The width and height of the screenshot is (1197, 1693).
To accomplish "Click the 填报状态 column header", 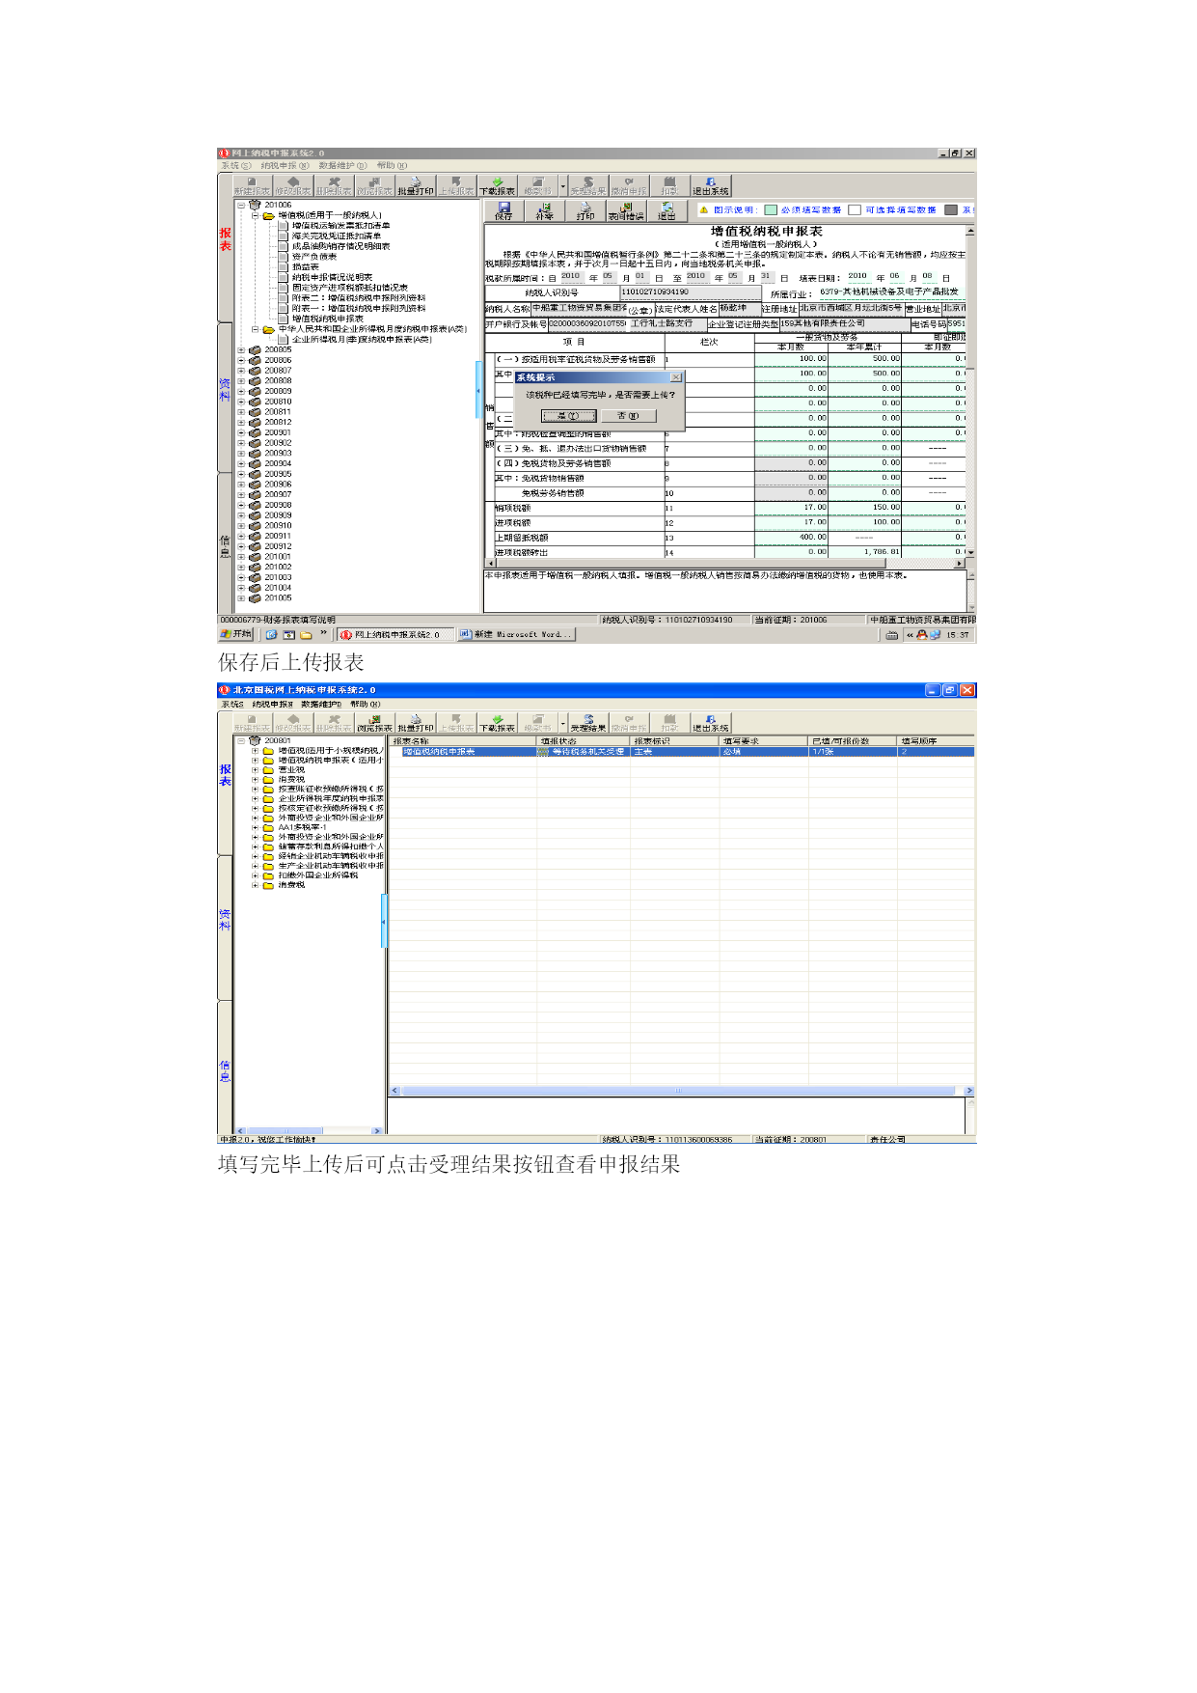I will click(x=583, y=741).
